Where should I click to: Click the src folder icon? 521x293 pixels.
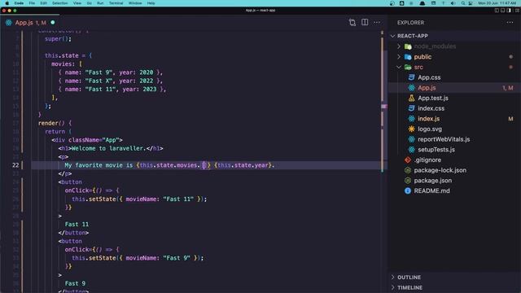pos(408,67)
